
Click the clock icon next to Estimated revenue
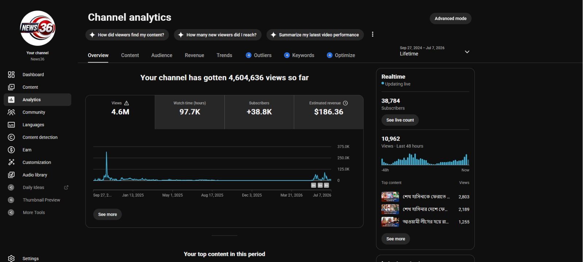[x=345, y=103]
